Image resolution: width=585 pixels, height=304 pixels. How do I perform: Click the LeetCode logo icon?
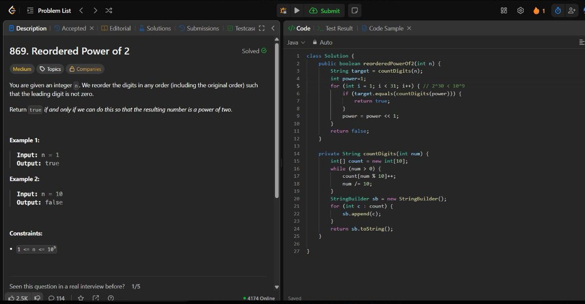(12, 10)
